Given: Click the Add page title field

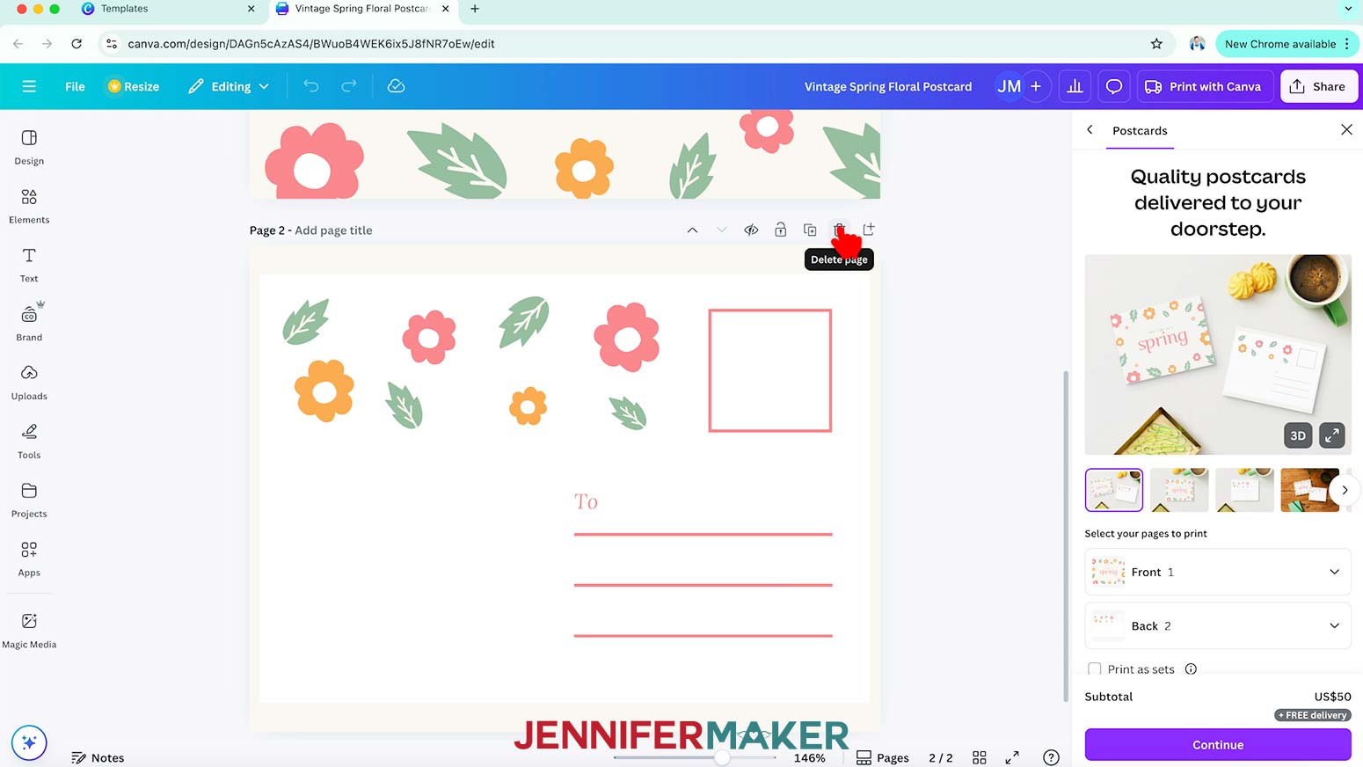Looking at the screenshot, I should [x=333, y=230].
